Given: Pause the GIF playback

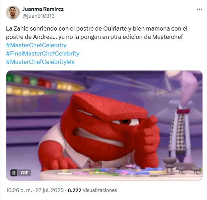Looking at the screenshot, I should pos(14,173).
